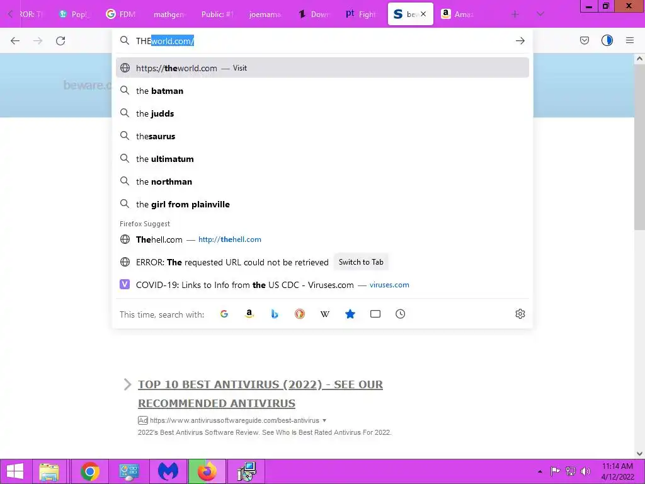Open the clock showing 11:14 AM
645x484 pixels.
tap(617, 471)
